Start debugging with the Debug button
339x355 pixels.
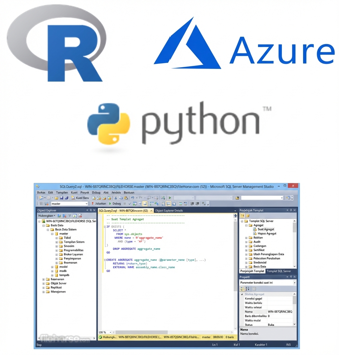click(x=116, y=203)
